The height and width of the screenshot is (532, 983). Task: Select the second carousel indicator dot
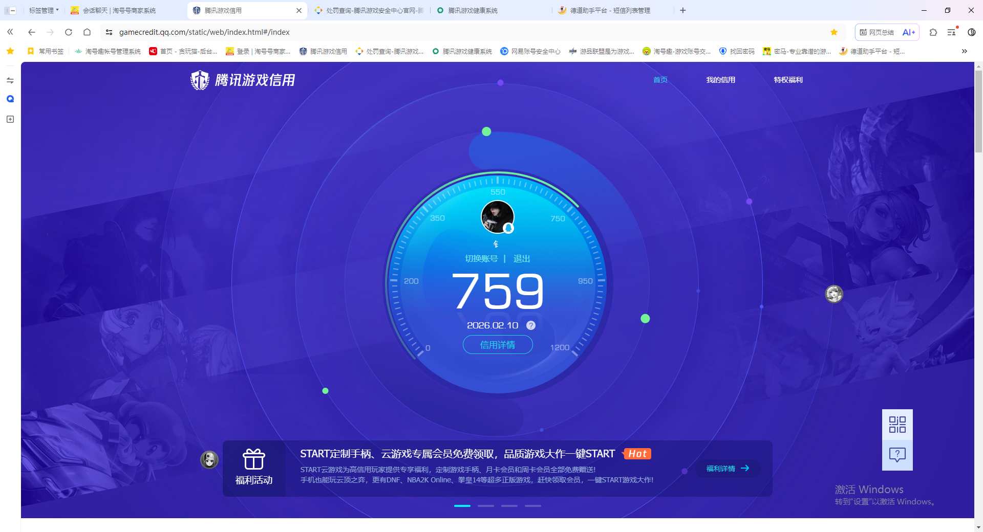[485, 506]
